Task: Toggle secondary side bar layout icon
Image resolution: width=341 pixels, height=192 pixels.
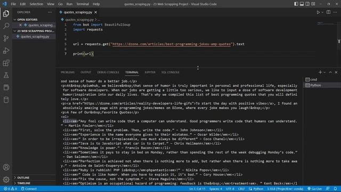Action: click(x=307, y=4)
